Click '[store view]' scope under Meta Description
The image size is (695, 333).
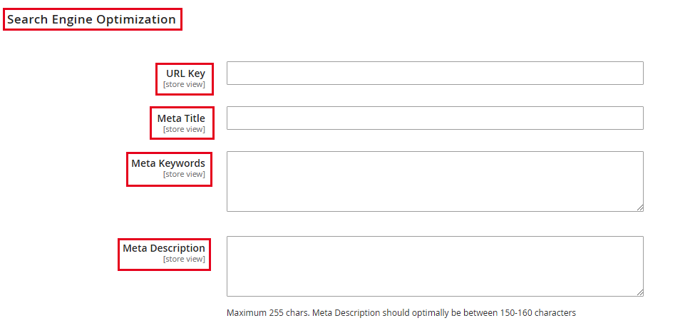tap(184, 259)
